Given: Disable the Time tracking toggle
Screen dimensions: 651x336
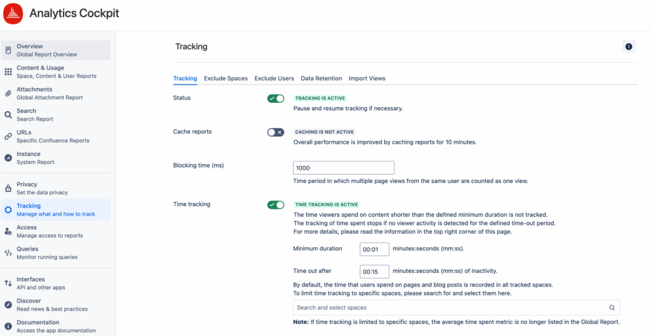Looking at the screenshot, I should [276, 205].
